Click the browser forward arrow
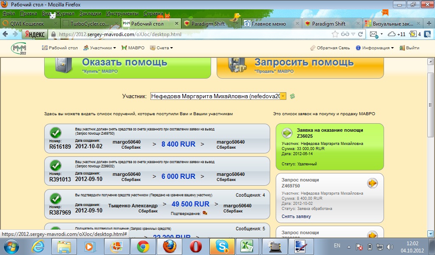This screenshot has width=435, height=255. pyautogui.click(x=15, y=34)
